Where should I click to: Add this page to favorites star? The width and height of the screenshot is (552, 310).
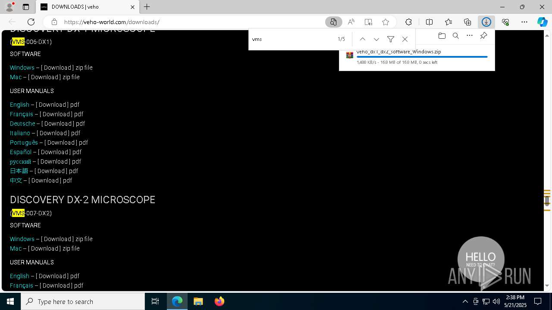tap(386, 22)
